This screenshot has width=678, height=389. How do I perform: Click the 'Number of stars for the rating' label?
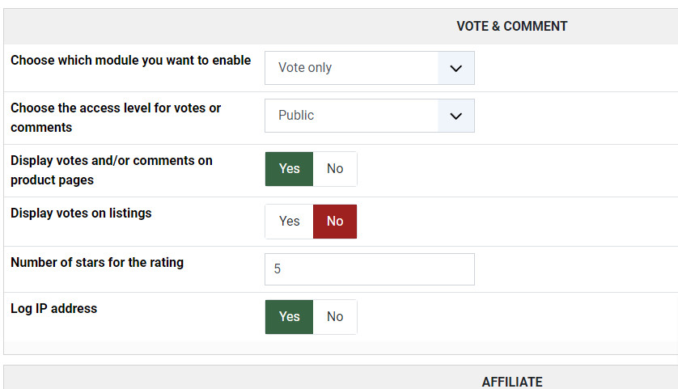[97, 262]
